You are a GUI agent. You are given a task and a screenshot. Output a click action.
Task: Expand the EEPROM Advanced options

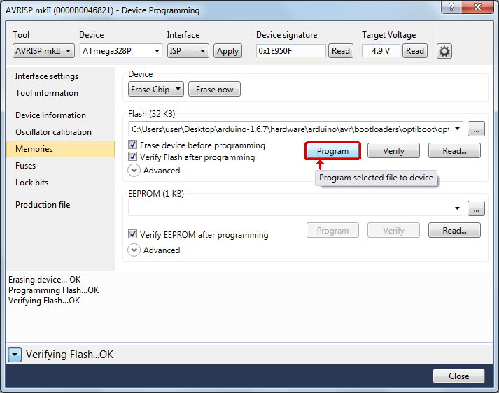[134, 250]
